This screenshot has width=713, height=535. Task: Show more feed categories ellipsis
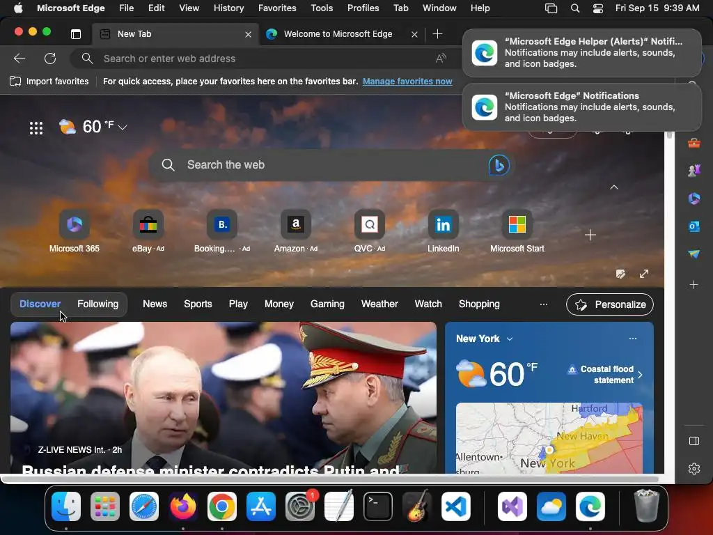pyautogui.click(x=543, y=304)
